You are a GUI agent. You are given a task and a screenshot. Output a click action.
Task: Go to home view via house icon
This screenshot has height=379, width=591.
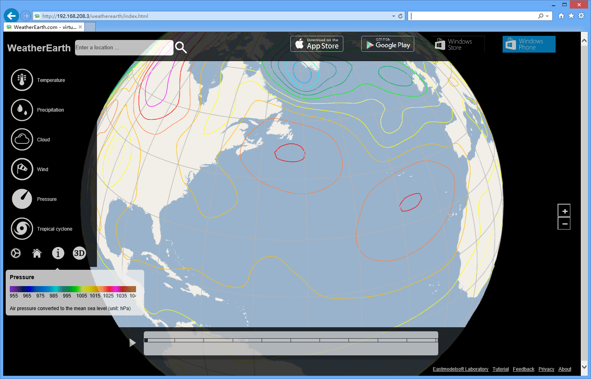(x=37, y=253)
